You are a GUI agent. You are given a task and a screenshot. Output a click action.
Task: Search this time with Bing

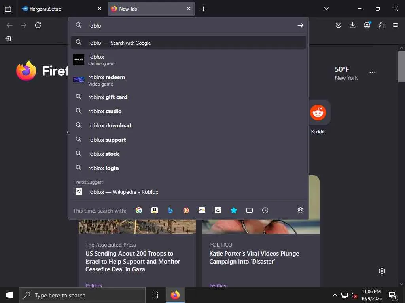click(170, 211)
